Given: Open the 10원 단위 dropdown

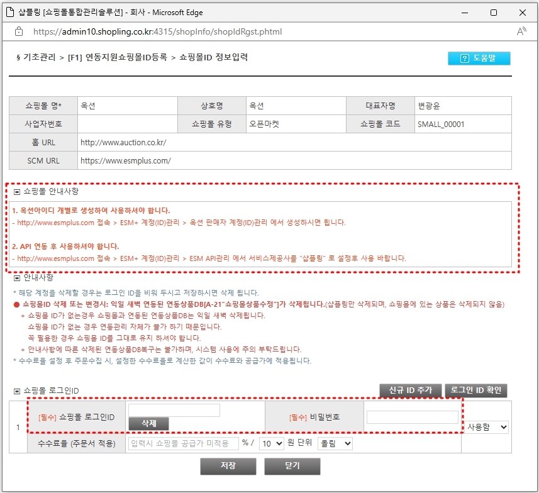Looking at the screenshot, I should 271,443.
